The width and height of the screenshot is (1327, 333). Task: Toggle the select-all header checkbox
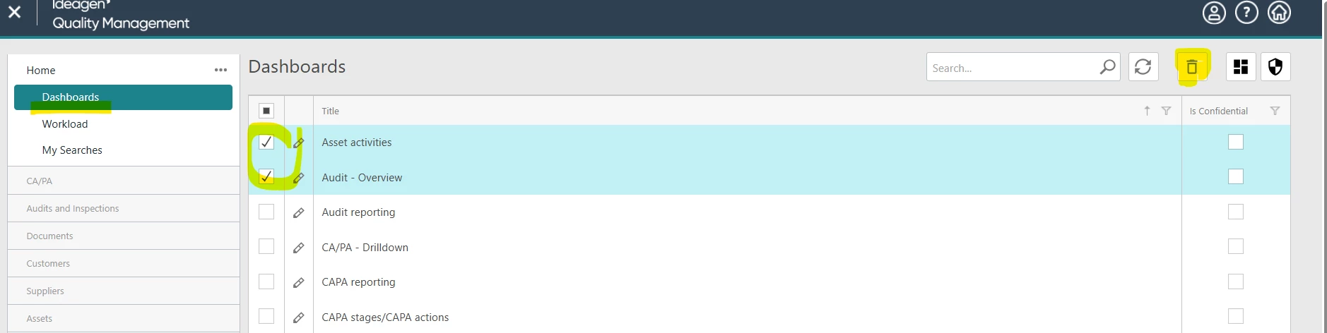tap(266, 111)
